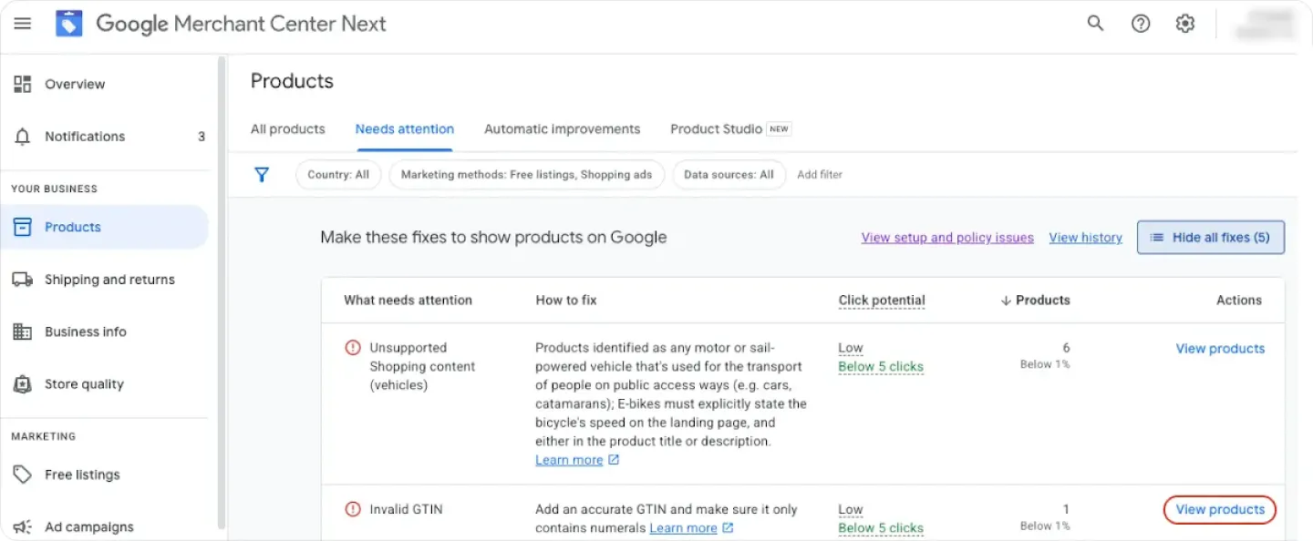Click Hide all fixes (5) button

pyautogui.click(x=1211, y=237)
